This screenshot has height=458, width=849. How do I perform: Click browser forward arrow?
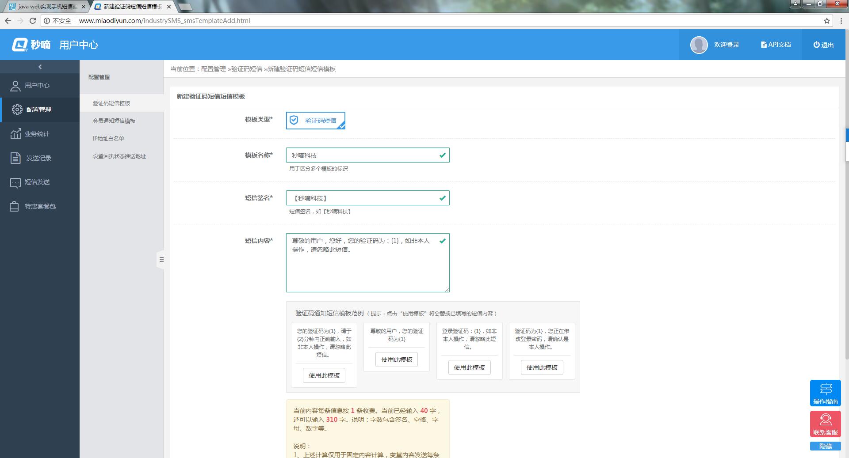pyautogui.click(x=20, y=21)
